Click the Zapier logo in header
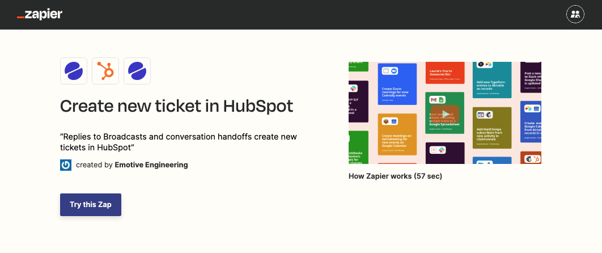The height and width of the screenshot is (253, 602). click(40, 15)
